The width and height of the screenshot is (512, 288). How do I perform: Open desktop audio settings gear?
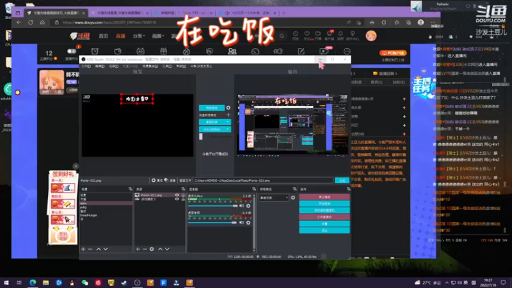click(x=248, y=223)
